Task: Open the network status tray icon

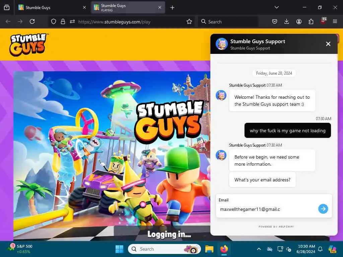Action: 280,249
